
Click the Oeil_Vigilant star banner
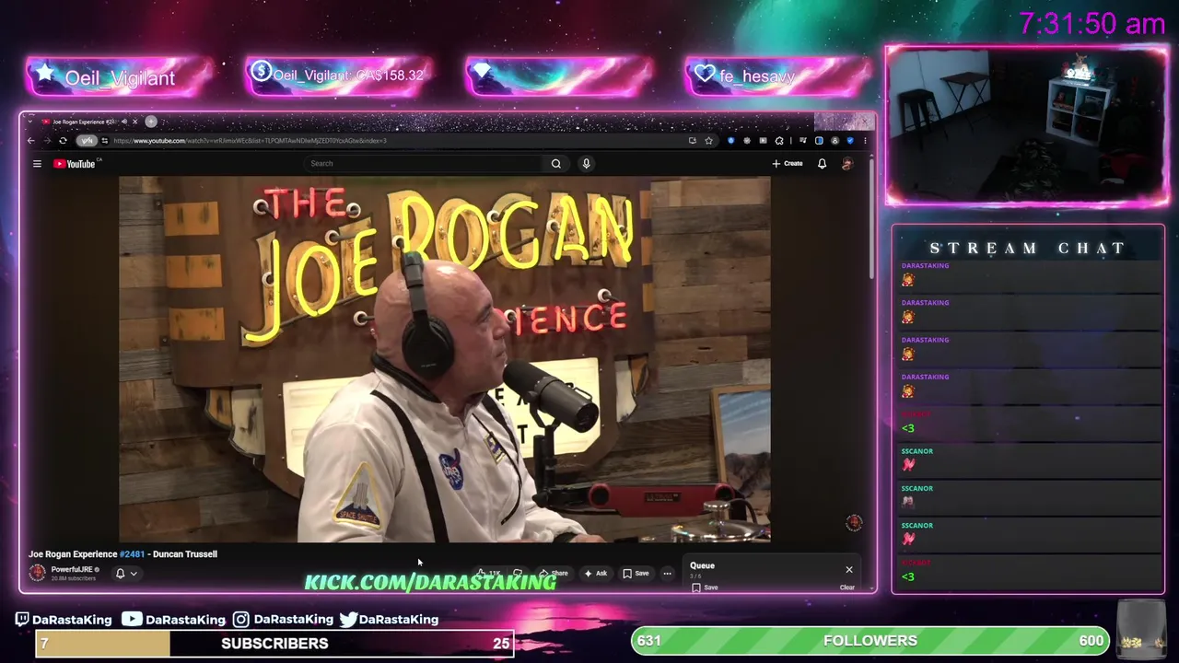coord(120,76)
